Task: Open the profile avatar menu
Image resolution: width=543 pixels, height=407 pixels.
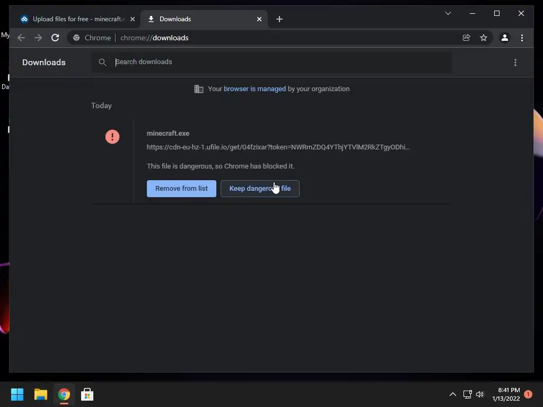Action: point(505,38)
